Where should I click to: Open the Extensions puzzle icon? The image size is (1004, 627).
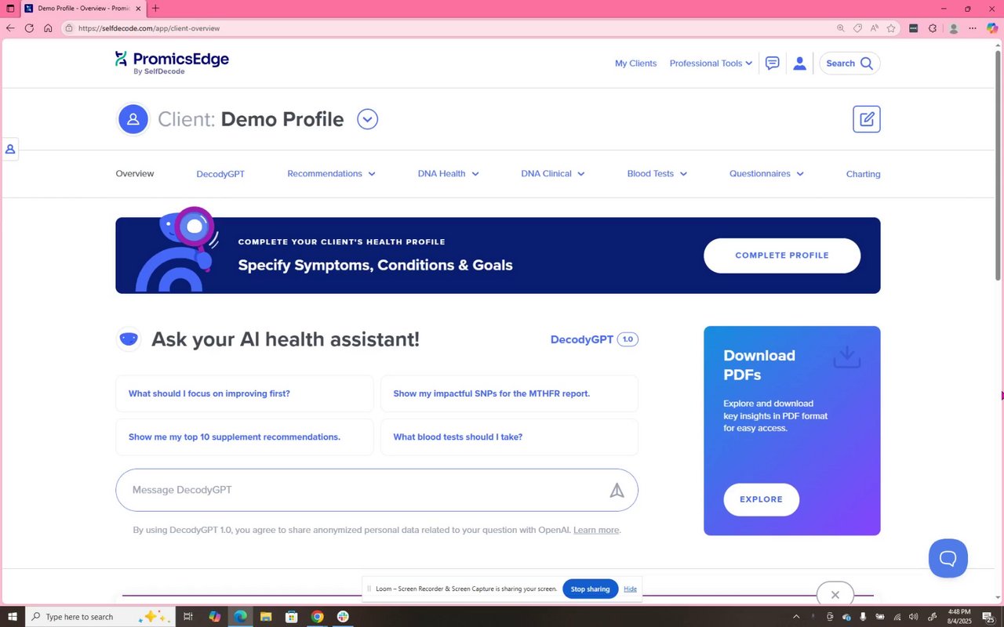point(933,28)
